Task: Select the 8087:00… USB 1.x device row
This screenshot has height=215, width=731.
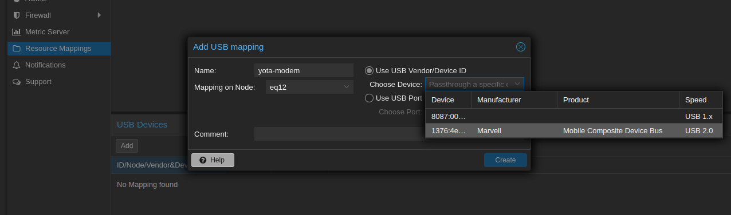Action: (574, 116)
